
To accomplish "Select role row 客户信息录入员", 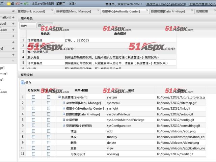I will tap(98, 52).
